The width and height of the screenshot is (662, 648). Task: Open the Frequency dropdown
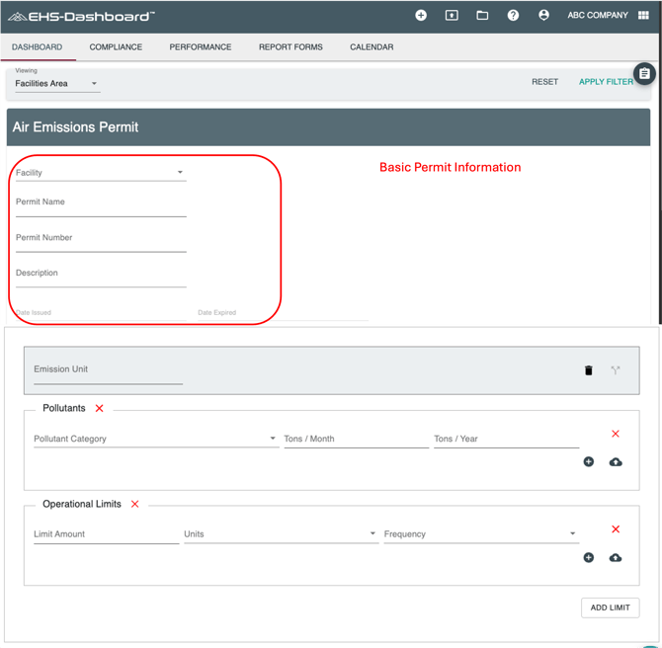(480, 534)
